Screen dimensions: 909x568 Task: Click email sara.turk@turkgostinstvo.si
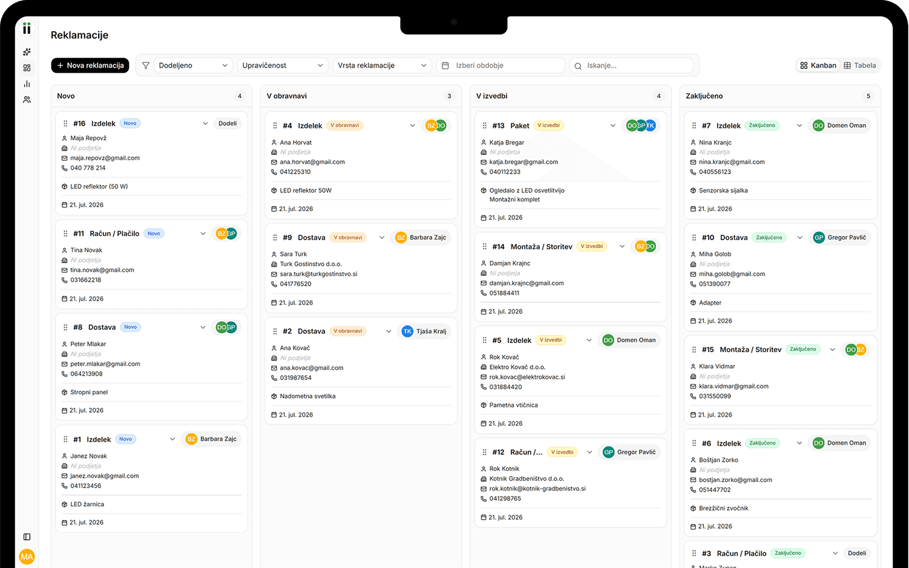point(318,274)
